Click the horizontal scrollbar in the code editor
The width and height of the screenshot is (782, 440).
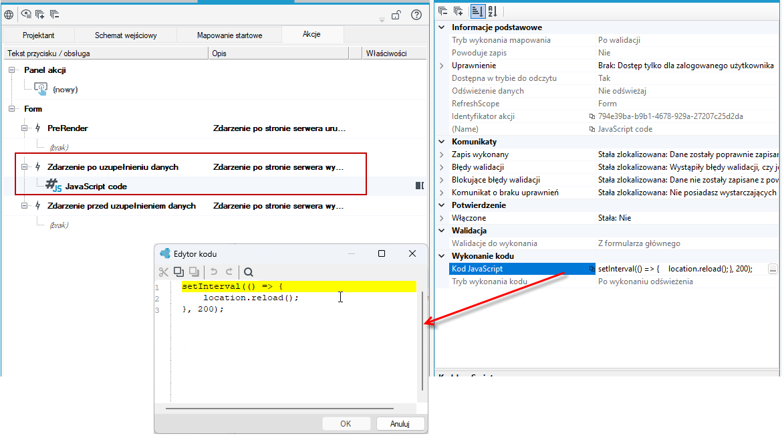280,408
